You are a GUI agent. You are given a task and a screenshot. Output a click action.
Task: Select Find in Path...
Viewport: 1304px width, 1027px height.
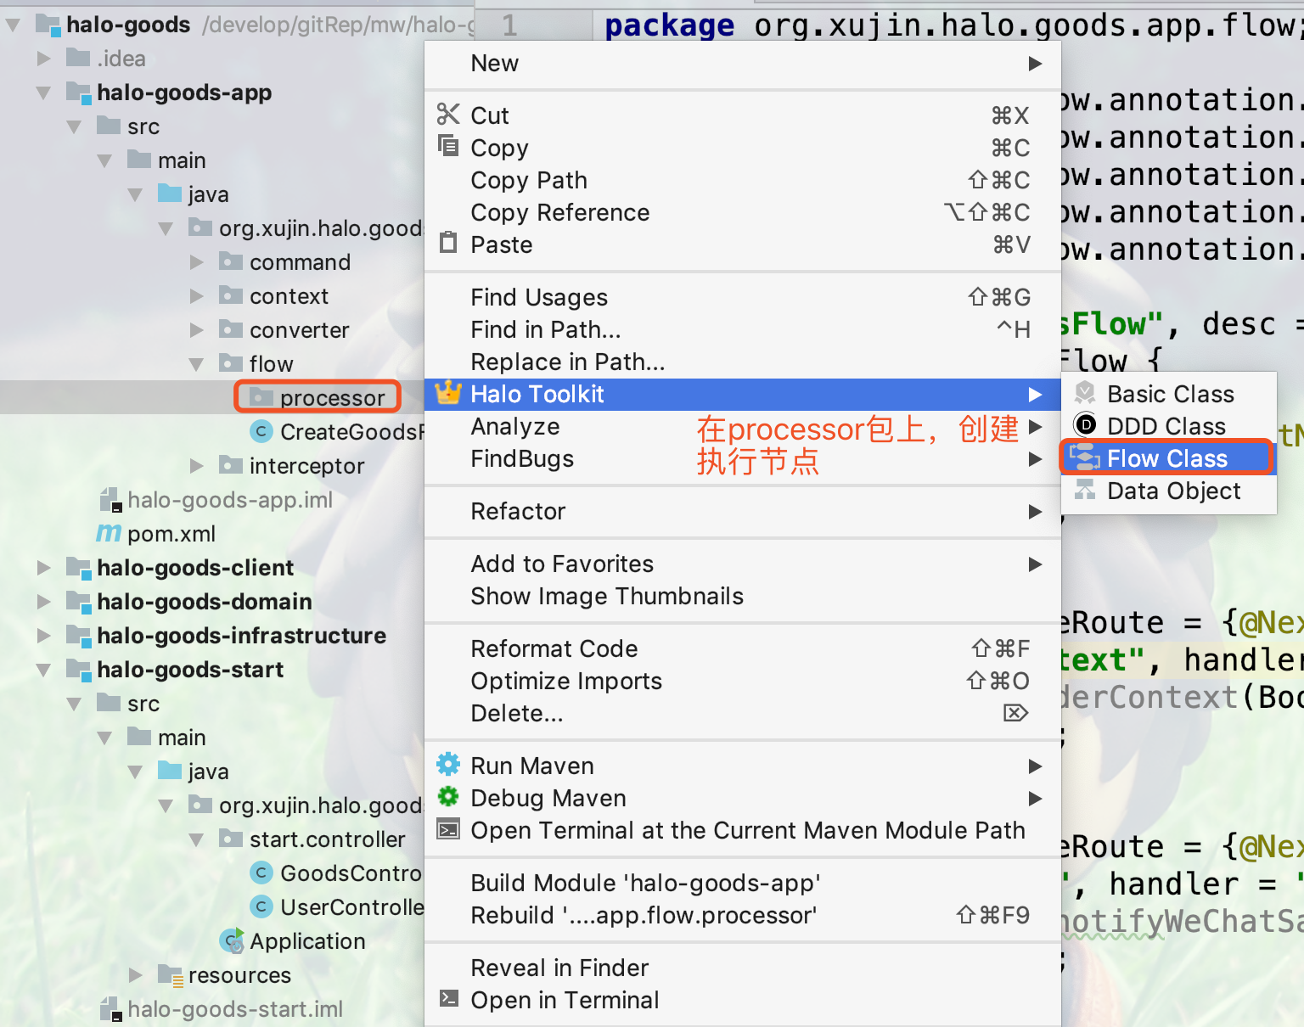point(743,329)
